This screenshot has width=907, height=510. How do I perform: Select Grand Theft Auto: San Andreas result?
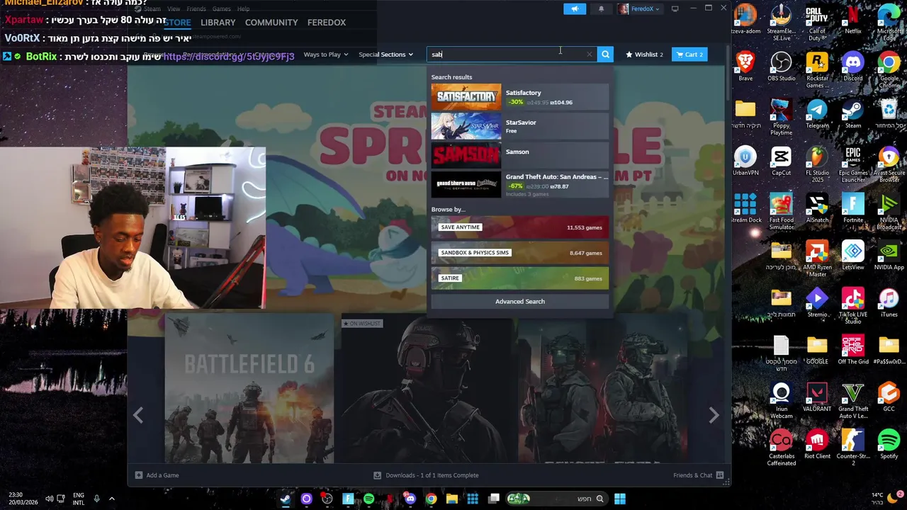click(519, 185)
